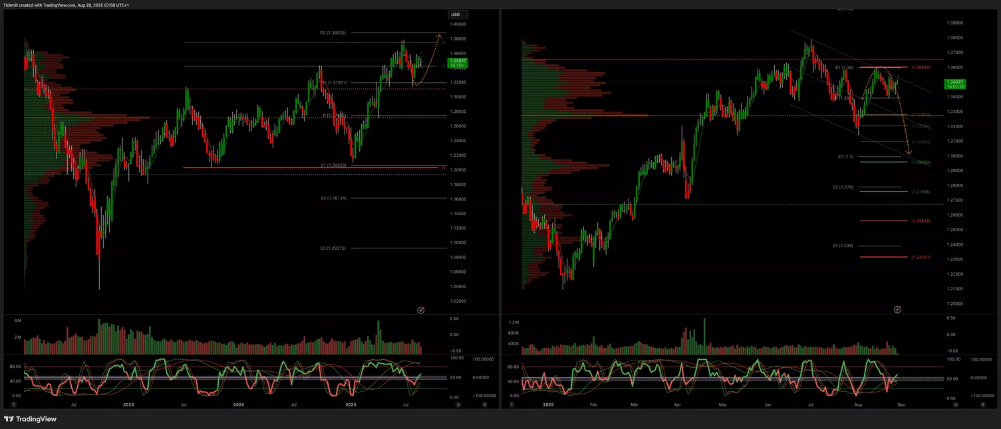Viewport: 1001px width, 429px height.
Task: Toggle the A auto-scale button on left chart
Action: pyautogui.click(x=458, y=404)
